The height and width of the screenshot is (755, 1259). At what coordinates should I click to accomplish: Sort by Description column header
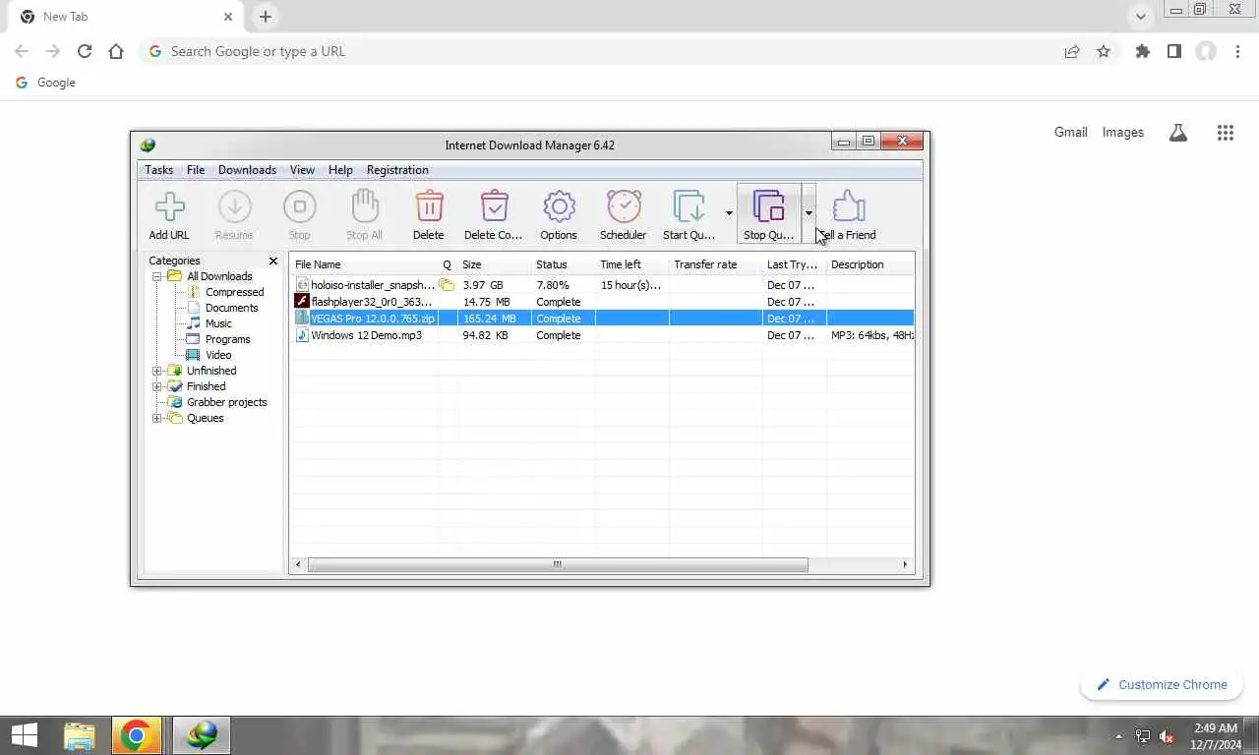(870, 264)
